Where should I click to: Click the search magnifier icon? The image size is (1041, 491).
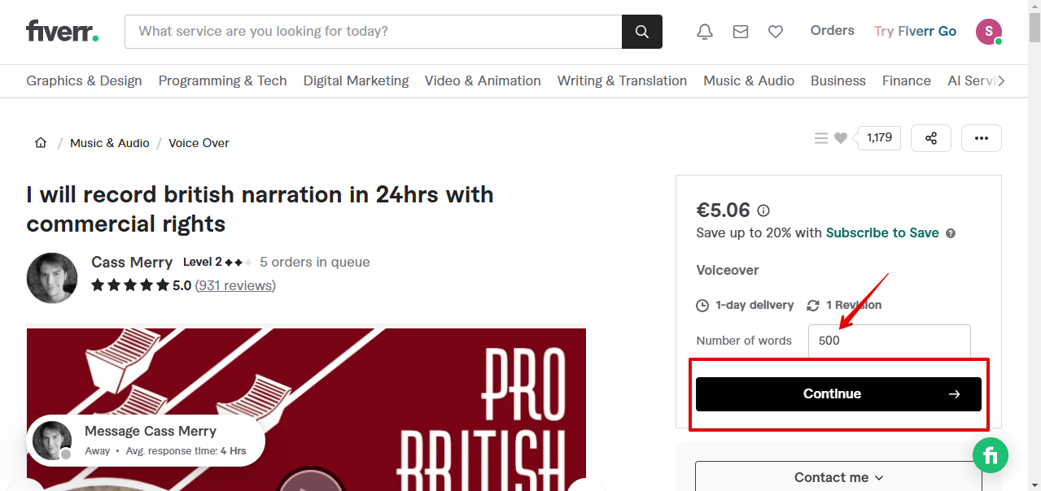point(641,31)
